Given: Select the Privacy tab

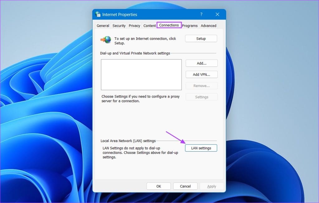Looking at the screenshot, I should tap(134, 25).
